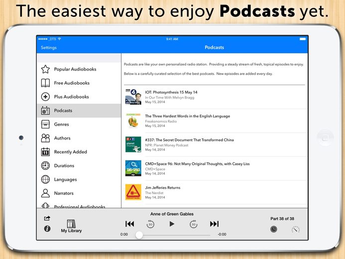The height and width of the screenshot is (259, 345).
Task: Click the Part 38 of 38 label
Action: tap(282, 219)
